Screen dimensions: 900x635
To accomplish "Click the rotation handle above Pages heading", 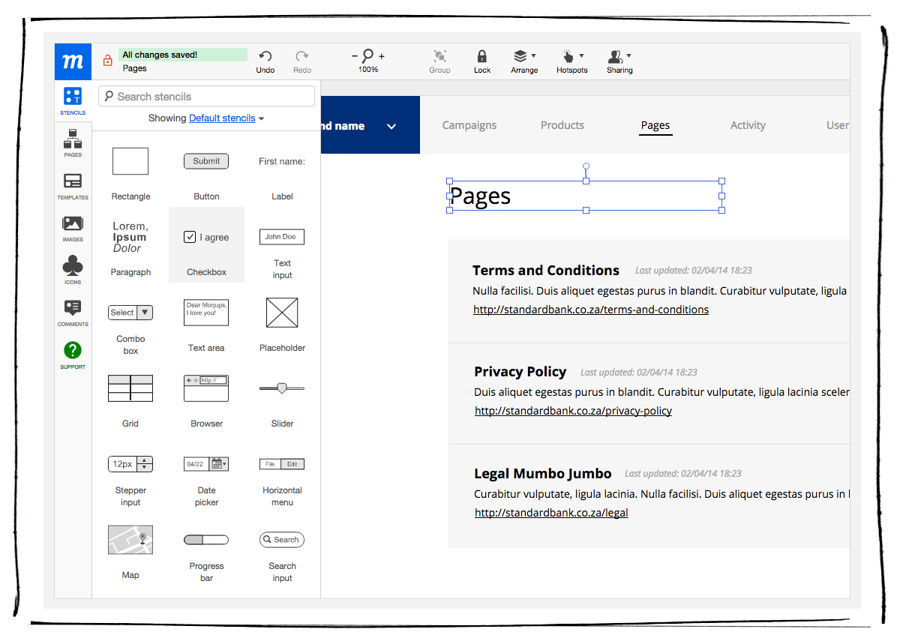I will pos(586,166).
